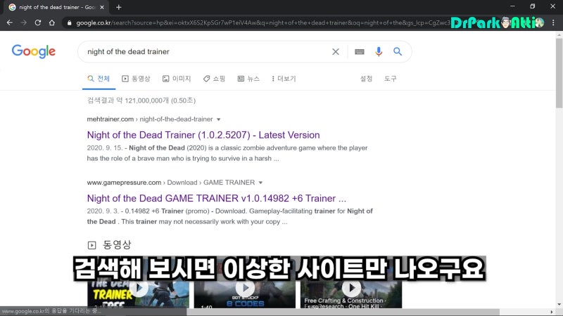Click the scrollbar down arrow
Image resolution: width=563 pixels, height=316 pixels.
[559, 304]
